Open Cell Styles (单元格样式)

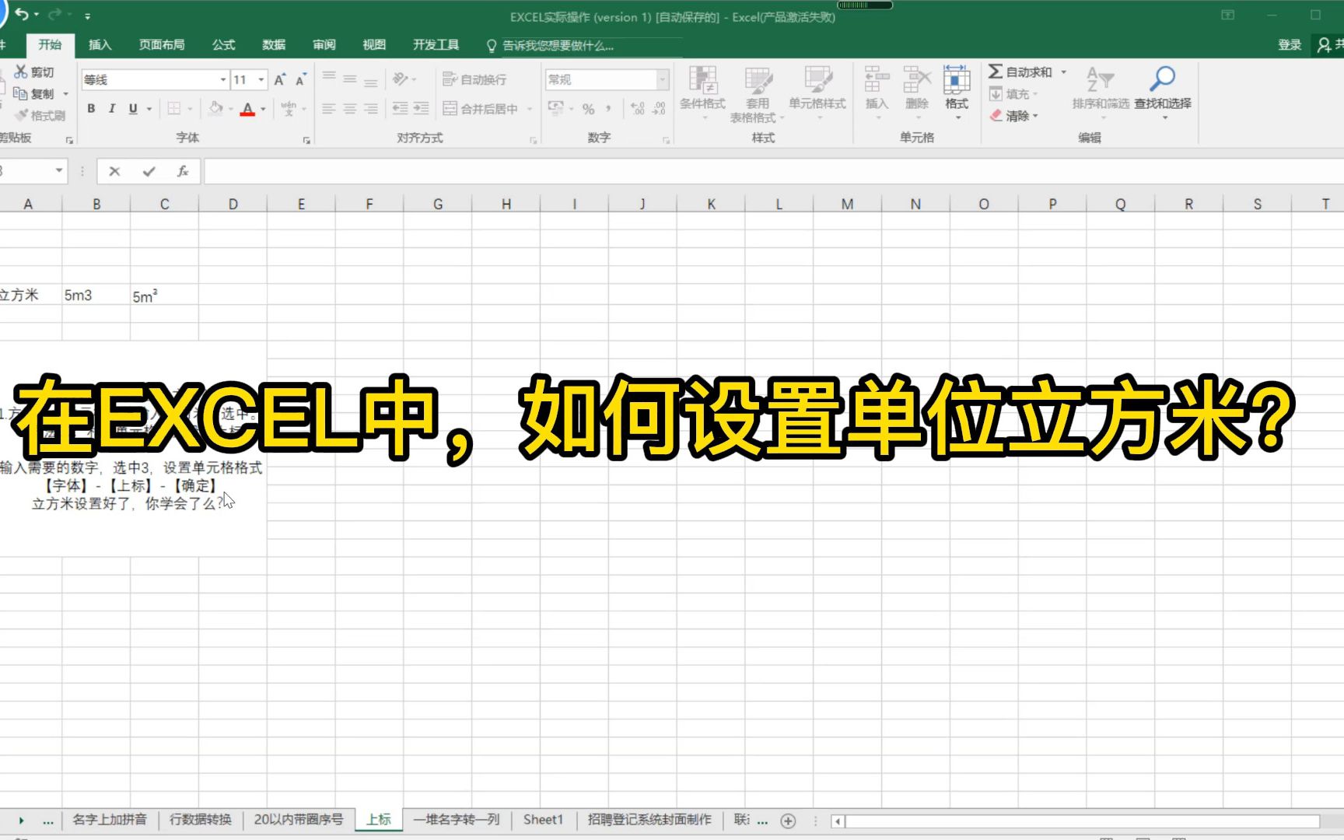click(817, 93)
